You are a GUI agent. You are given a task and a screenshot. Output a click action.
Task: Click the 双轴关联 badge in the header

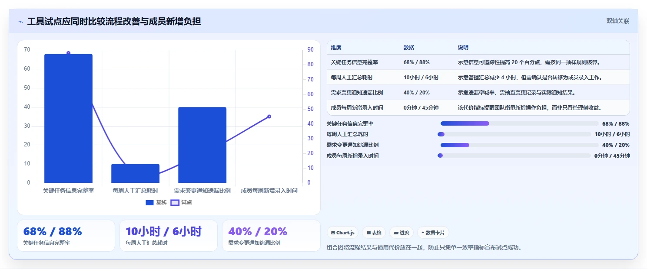click(617, 21)
